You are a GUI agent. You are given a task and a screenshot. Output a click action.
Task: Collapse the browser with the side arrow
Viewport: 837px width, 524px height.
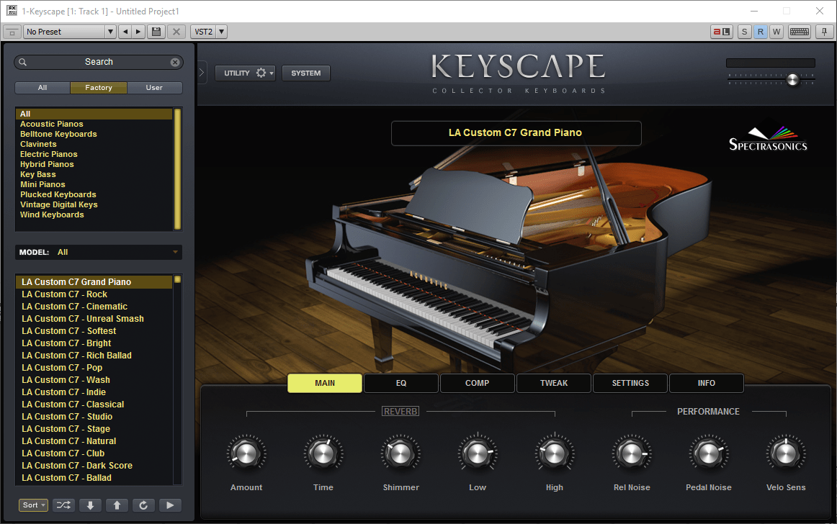[x=202, y=73]
